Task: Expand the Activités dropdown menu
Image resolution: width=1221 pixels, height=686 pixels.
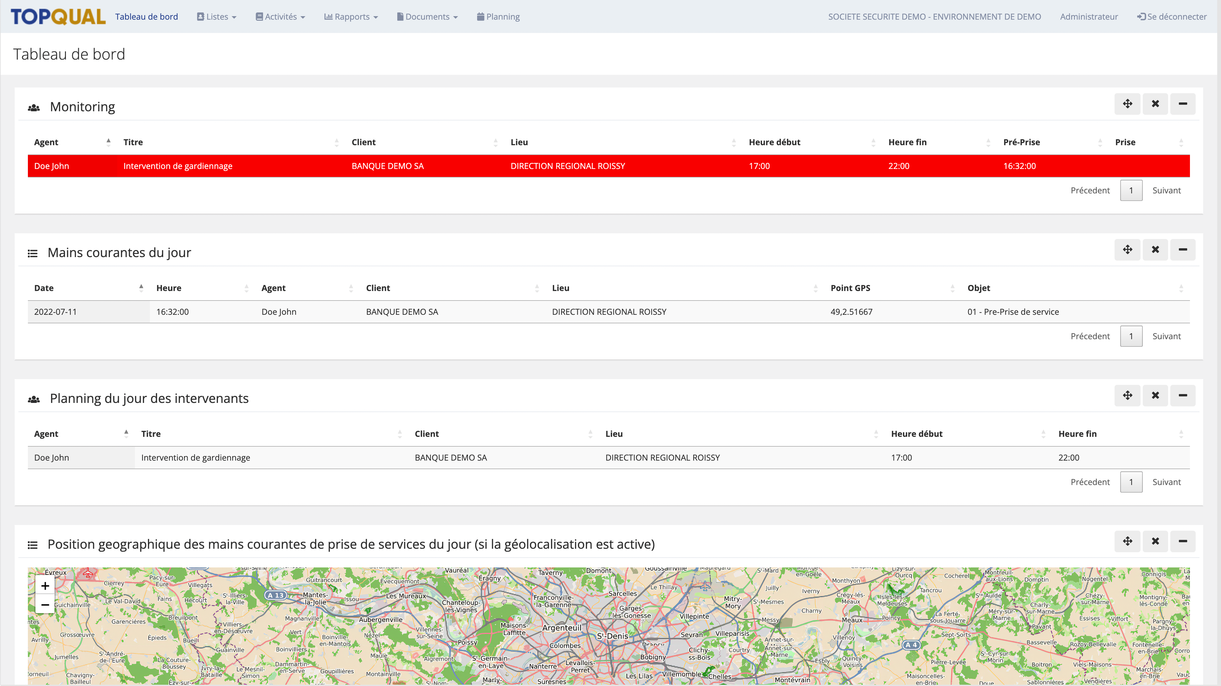Action: 280,16
